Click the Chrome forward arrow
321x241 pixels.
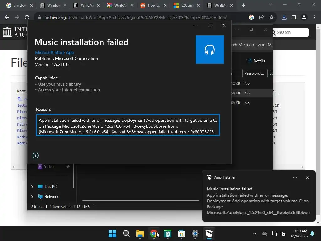coord(17,18)
